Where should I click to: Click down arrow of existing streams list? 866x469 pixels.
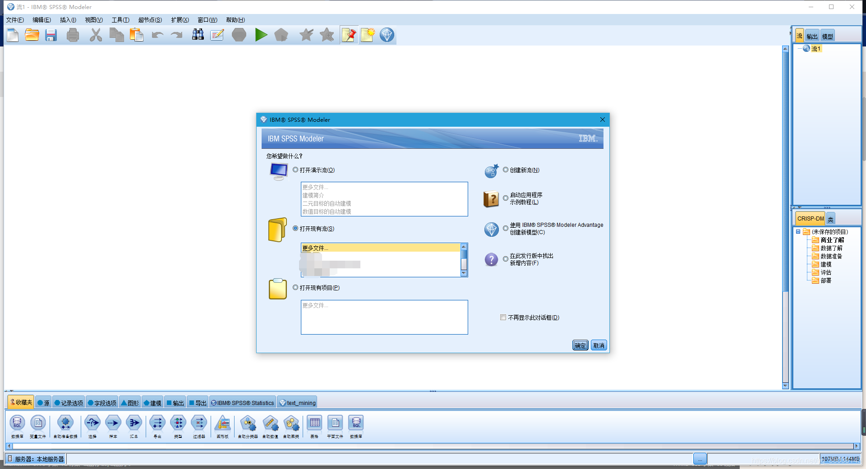click(464, 273)
